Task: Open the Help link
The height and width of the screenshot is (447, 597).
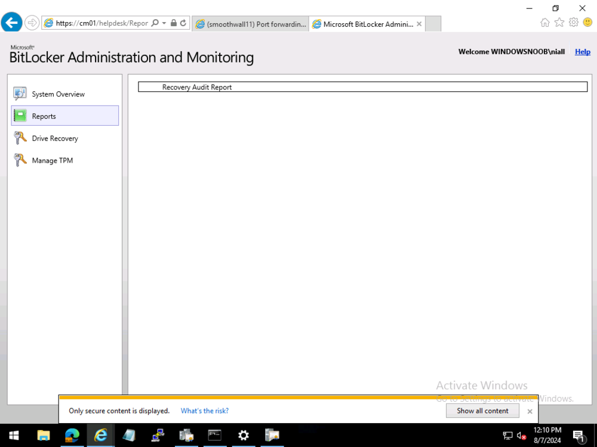Action: pyautogui.click(x=583, y=52)
